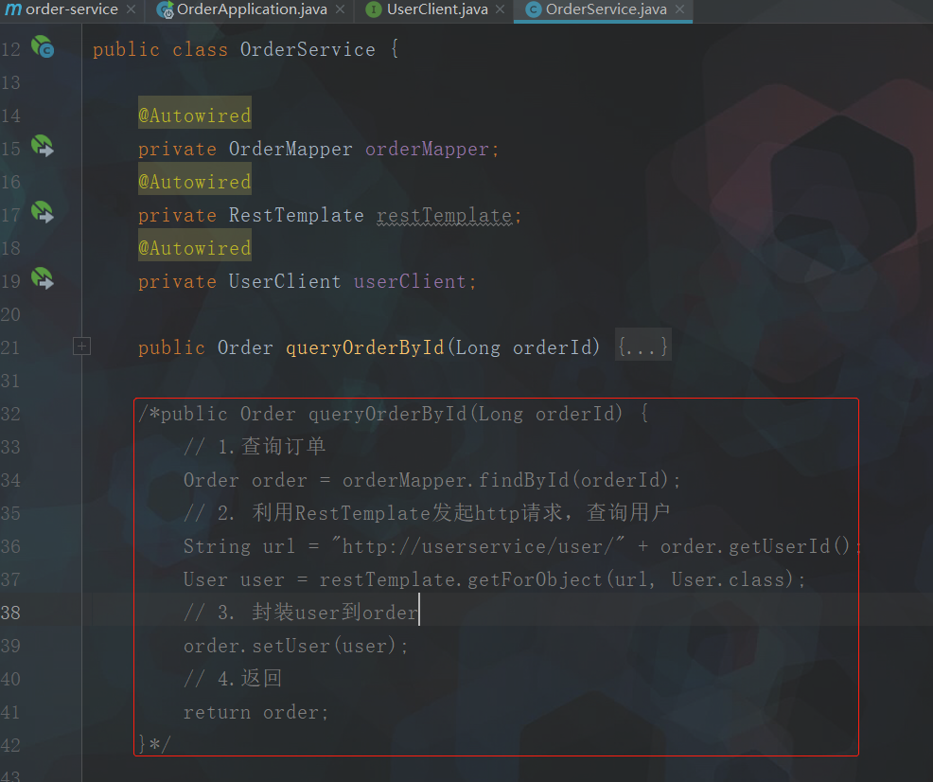Click the UserClient.java interface icon

373,9
